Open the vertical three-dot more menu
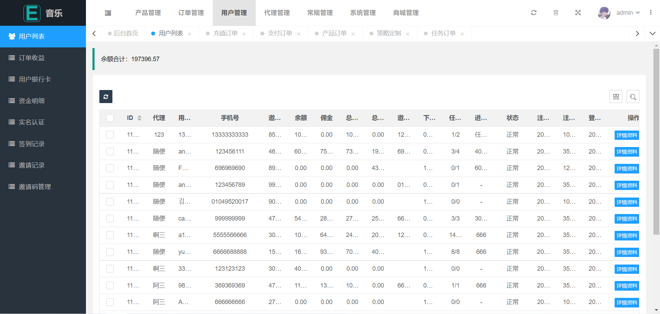The height and width of the screenshot is (314, 660). click(x=651, y=13)
